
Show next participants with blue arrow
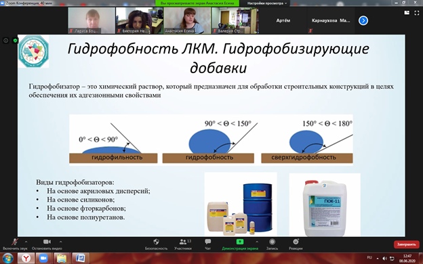(x=363, y=20)
